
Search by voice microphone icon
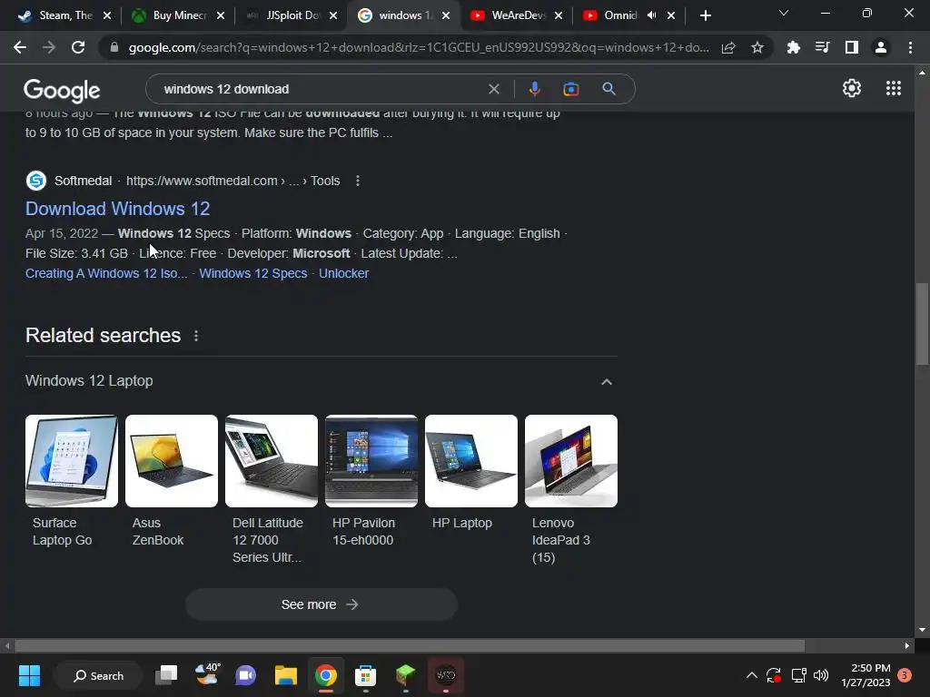click(x=534, y=89)
